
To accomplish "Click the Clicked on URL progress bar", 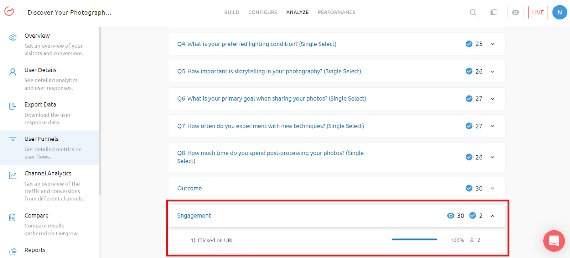I will pyautogui.click(x=414, y=240).
